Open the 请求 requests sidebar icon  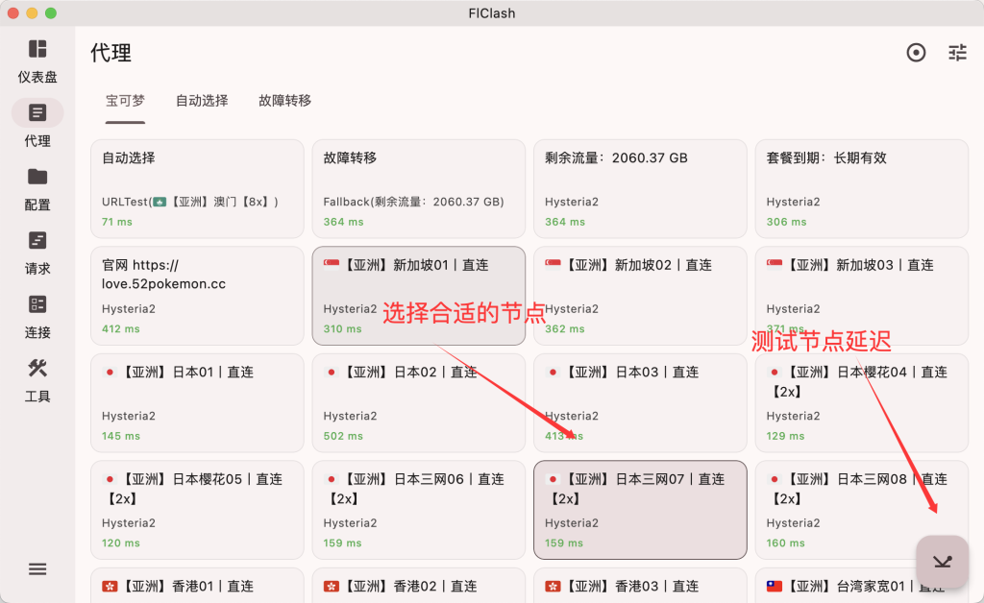pyautogui.click(x=37, y=241)
